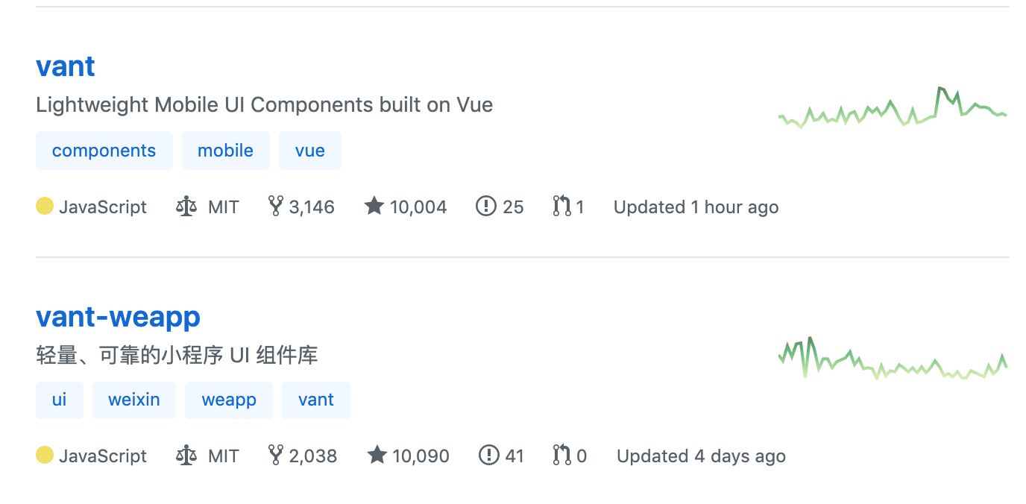Select the weixin topic tag
1026x504 pixels.
134,400
